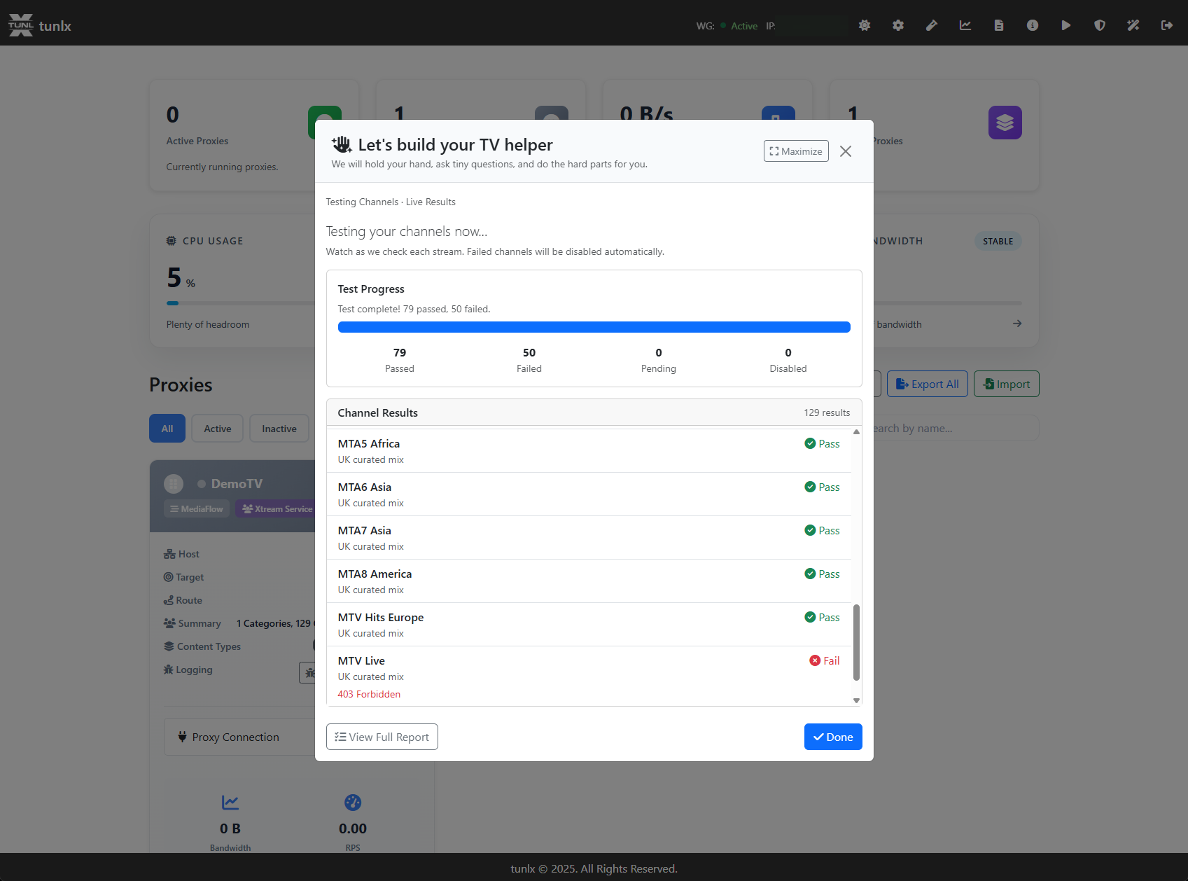The height and width of the screenshot is (881, 1188).
Task: Click the sun-style theme icon in navbar
Action: (x=865, y=25)
